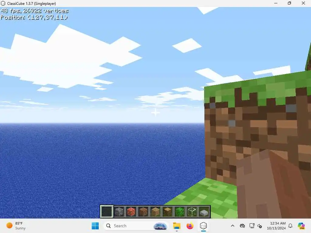Viewport: 311px width, 233px height.
Task: Click the crosshair at screen center
Action: (155, 113)
